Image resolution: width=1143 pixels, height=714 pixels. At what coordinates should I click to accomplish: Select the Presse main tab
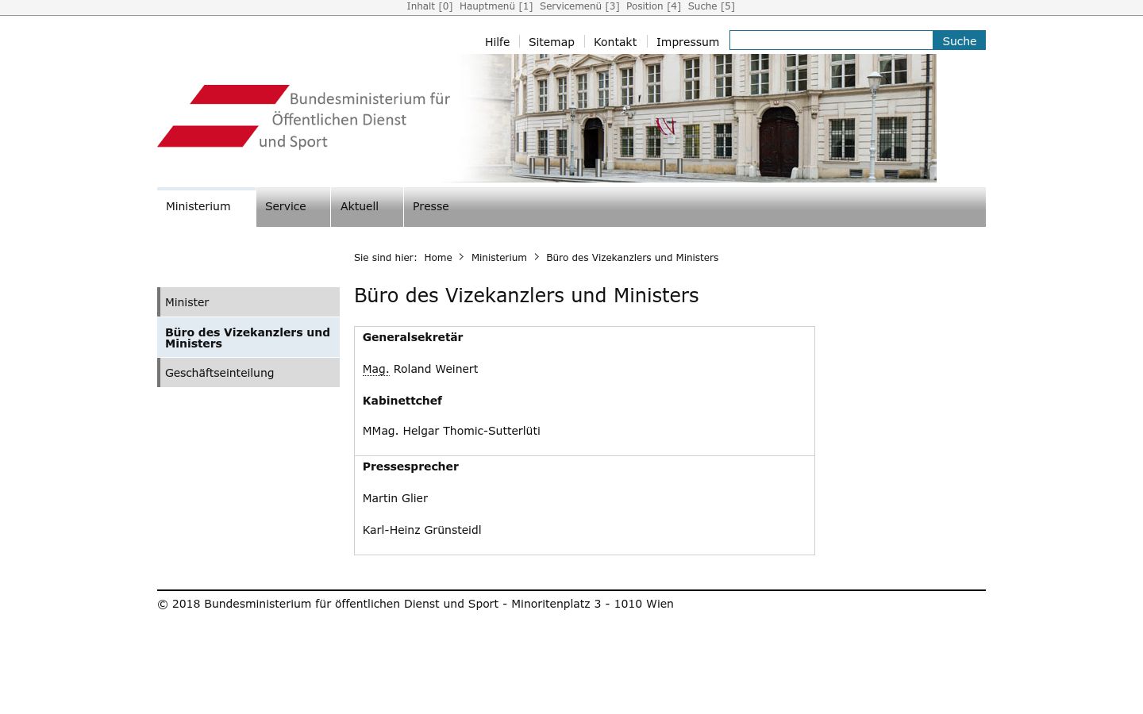coord(431,207)
